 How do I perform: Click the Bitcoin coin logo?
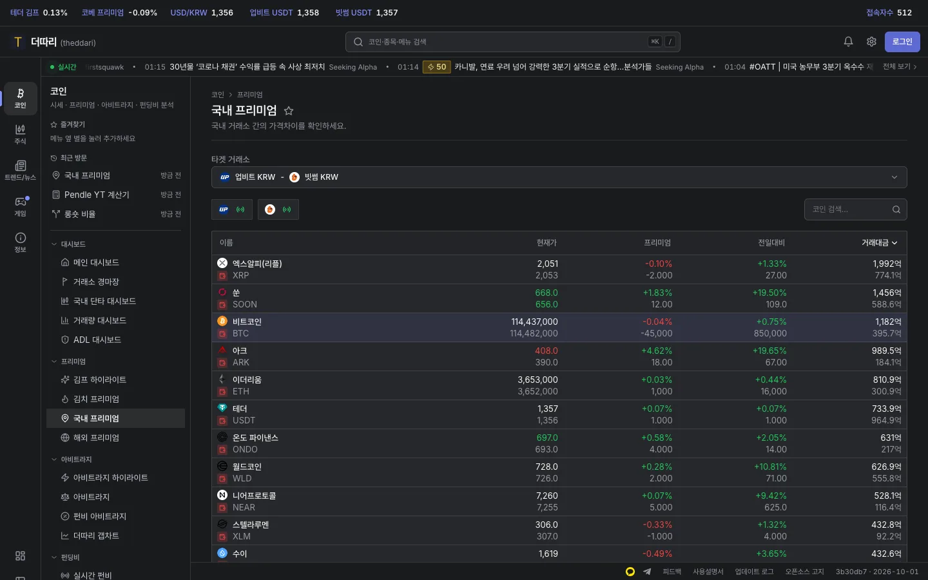[x=222, y=321]
